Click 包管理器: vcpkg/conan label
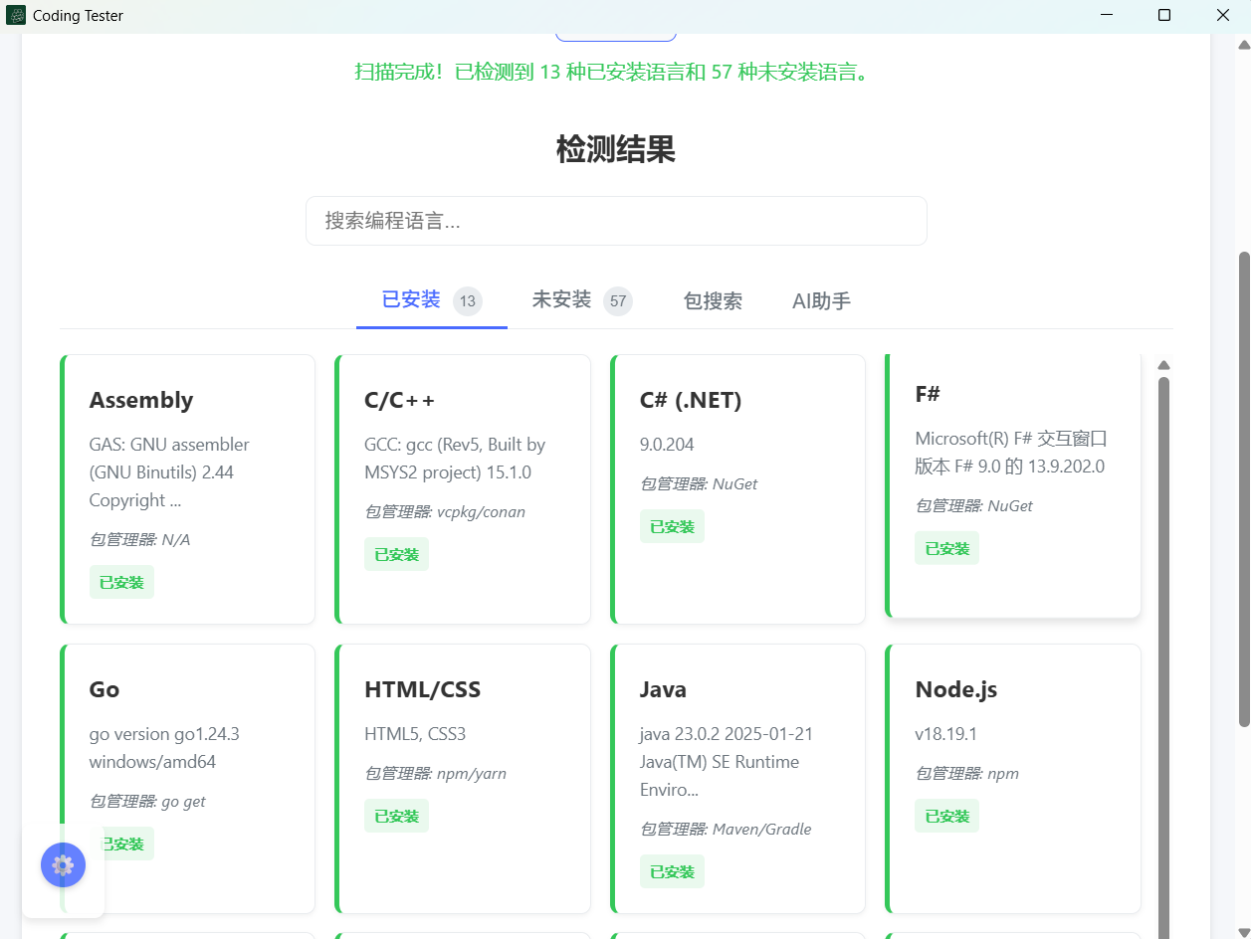 coord(445,511)
